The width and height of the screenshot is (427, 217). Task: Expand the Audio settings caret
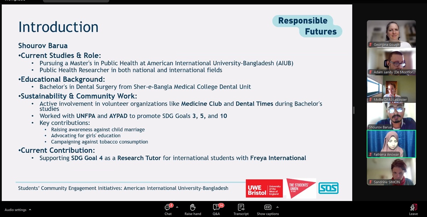click(x=30, y=210)
